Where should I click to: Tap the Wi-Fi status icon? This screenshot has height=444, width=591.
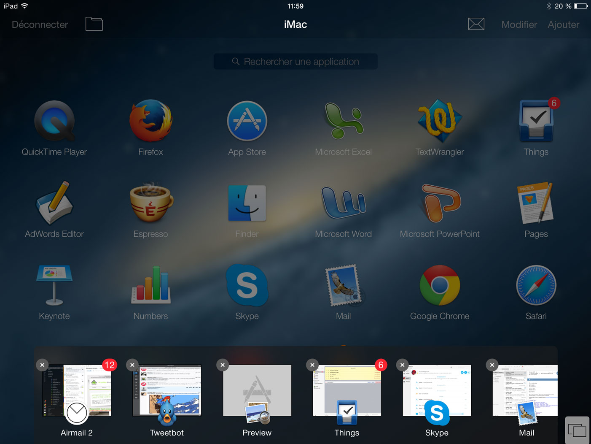[x=24, y=6]
